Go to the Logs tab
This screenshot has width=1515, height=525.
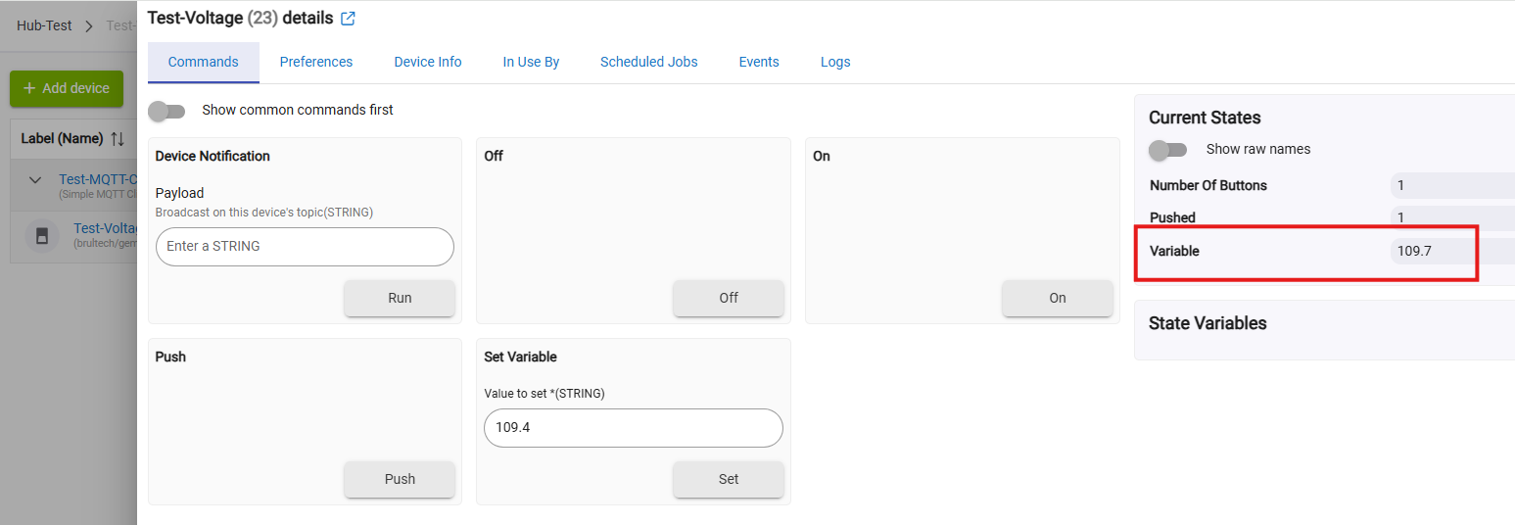(x=835, y=62)
